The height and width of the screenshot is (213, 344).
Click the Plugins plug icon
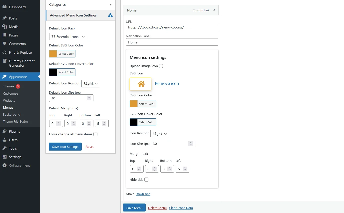[4, 131]
